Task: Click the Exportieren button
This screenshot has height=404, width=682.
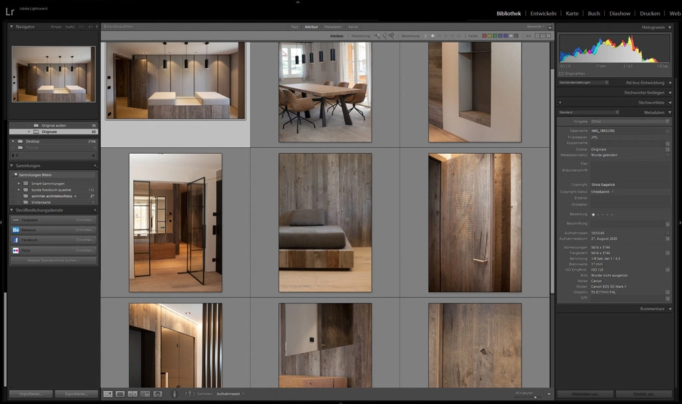Action: point(76,394)
